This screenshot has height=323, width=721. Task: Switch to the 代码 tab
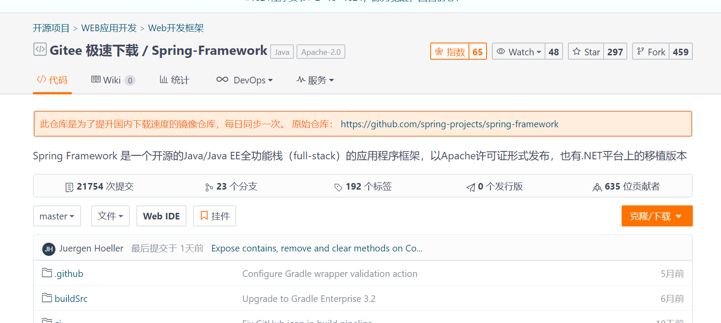tap(52, 80)
